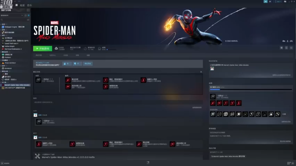Open the 白乐 profile menu
The width and height of the screenshot is (296, 166).
tap(30, 5)
